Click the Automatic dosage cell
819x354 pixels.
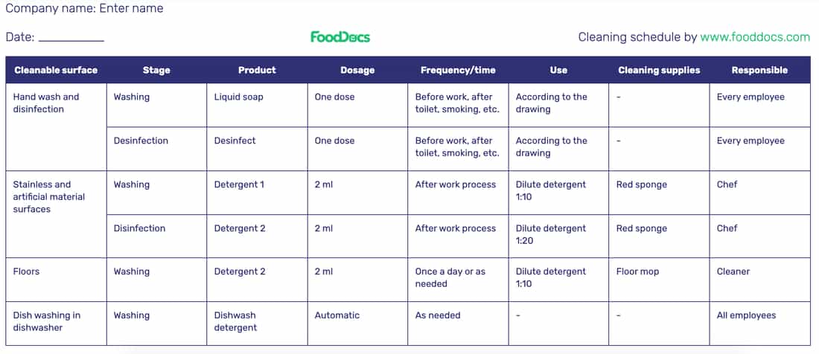coord(357,324)
